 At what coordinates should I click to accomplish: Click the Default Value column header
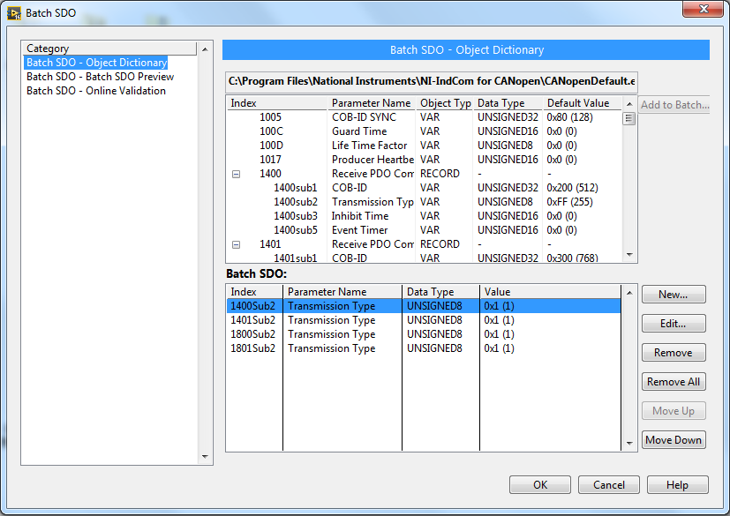pos(583,103)
